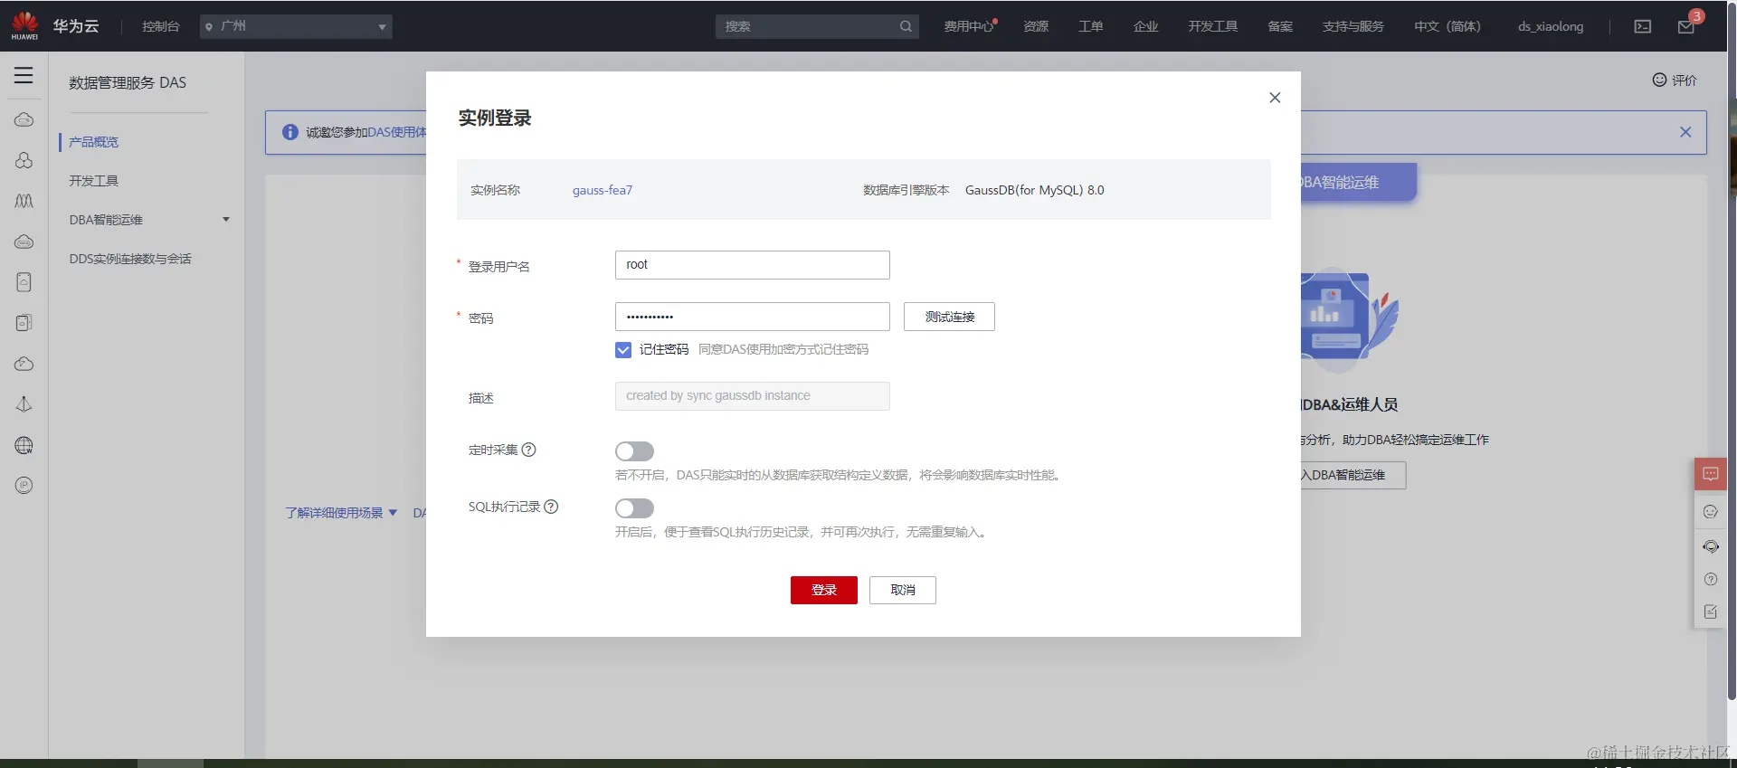Focus the 密码 input field

click(x=752, y=317)
